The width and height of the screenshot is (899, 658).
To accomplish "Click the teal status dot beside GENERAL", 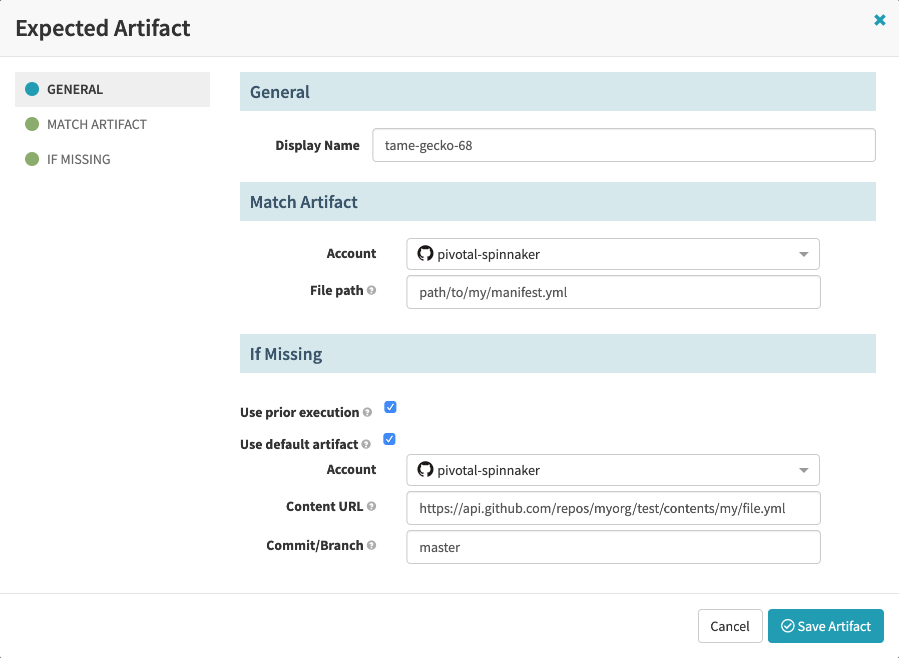I will click(x=32, y=89).
